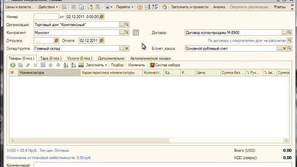Open the Help question-mark icon
Screen dimensions: 297x167
(140, 7)
